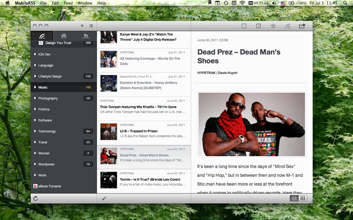Click the US flag input source icon
This screenshot has width=353, height=220.
click(x=283, y=3)
